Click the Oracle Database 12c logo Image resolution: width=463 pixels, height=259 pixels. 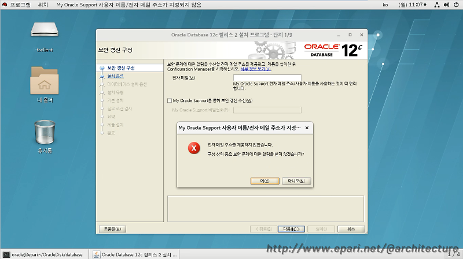pos(333,50)
